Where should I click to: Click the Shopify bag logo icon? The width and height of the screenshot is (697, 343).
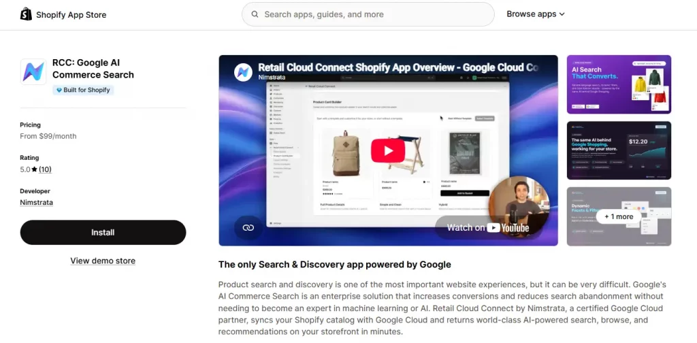coord(27,14)
